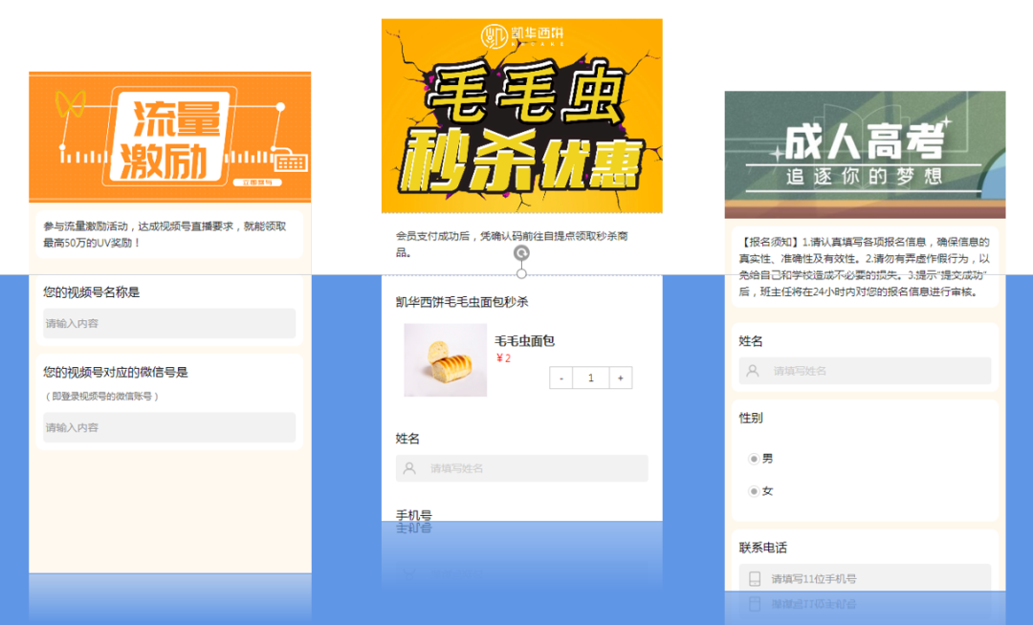Viewport: 1033px width, 625px height.
Task: Click the 毛毛虫面包 product photo
Action: click(446, 360)
